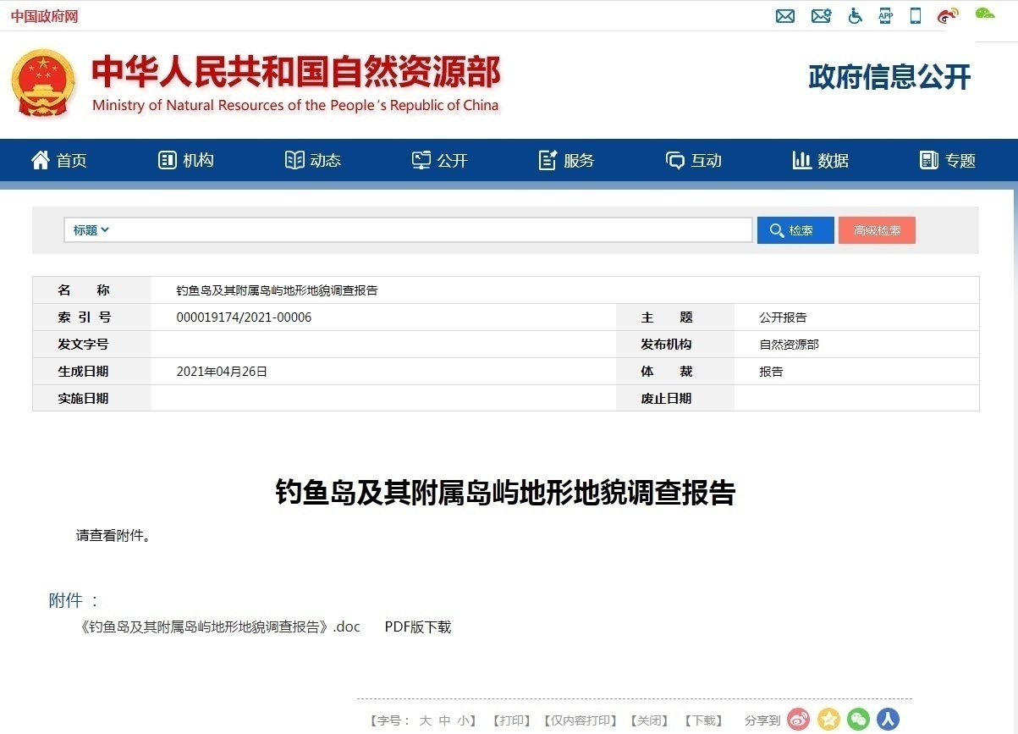Go to the 数据 navigation menu item
Image resolution: width=1018 pixels, height=734 pixels.
click(x=820, y=161)
